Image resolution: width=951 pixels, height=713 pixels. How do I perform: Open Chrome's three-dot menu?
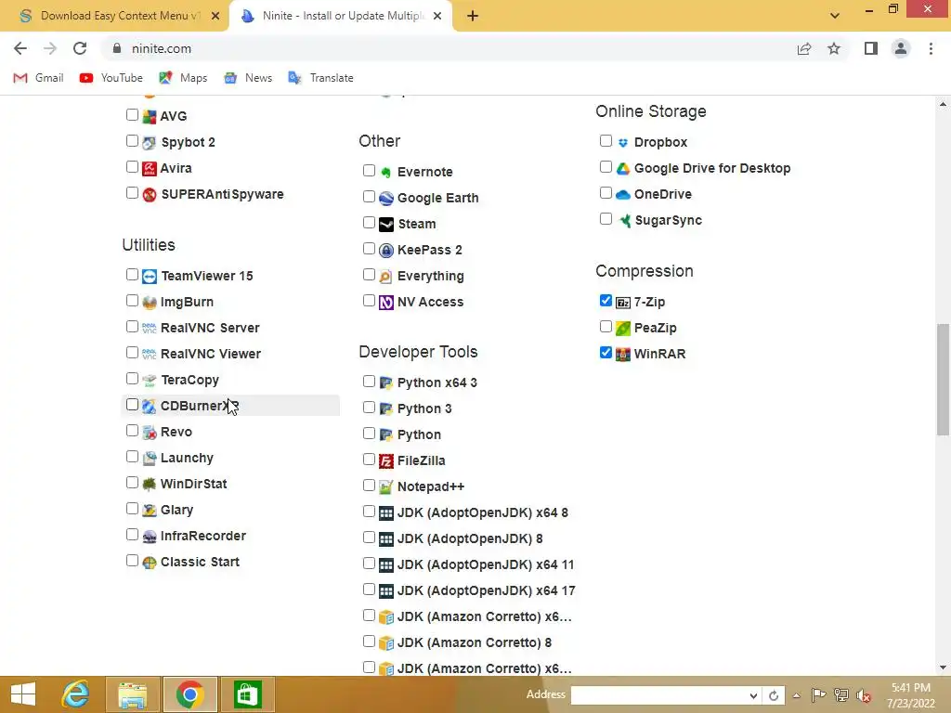pyautogui.click(x=931, y=48)
